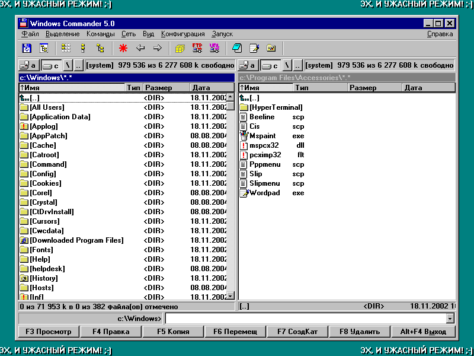
Task: Select the [History] folder icon
Action: 24,278
